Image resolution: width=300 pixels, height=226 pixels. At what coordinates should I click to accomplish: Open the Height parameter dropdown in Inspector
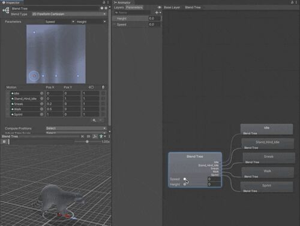click(x=91, y=22)
